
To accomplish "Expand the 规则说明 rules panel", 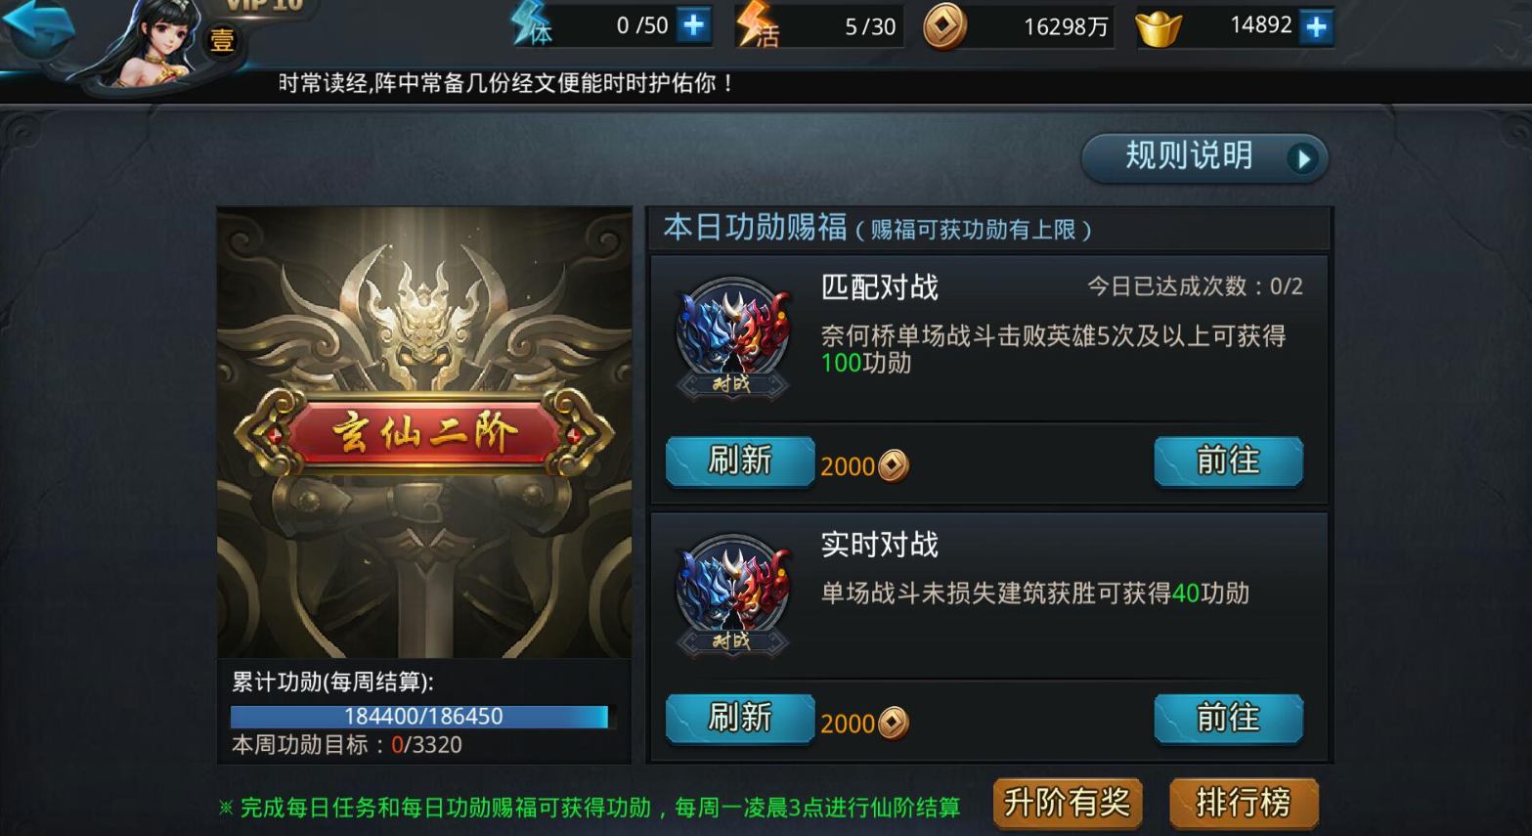I will (x=1204, y=157).
